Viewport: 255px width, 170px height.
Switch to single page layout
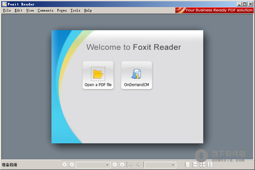pyautogui.click(x=187, y=164)
